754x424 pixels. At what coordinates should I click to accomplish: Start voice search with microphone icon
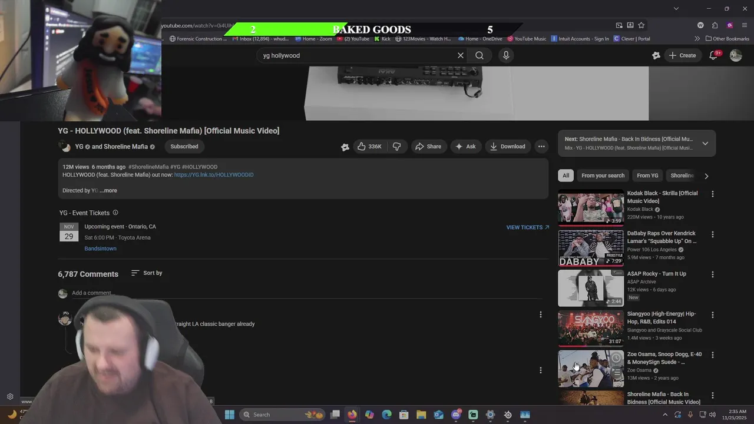click(x=506, y=55)
